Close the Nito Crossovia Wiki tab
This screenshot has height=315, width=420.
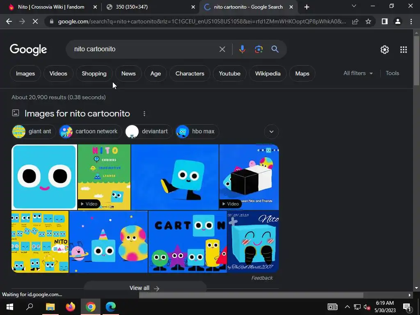tap(95, 7)
